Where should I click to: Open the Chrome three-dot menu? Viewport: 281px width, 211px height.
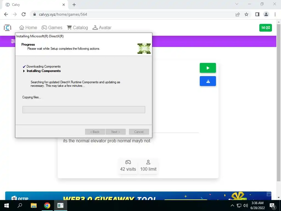click(x=275, y=14)
